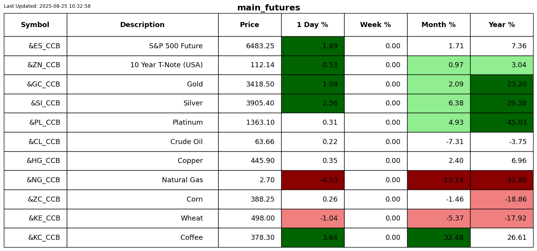Click the dark green 1.49 cell
The image size is (537, 251).
tap(313, 46)
